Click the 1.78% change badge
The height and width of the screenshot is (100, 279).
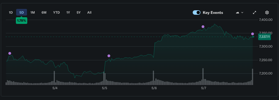click(x=21, y=21)
